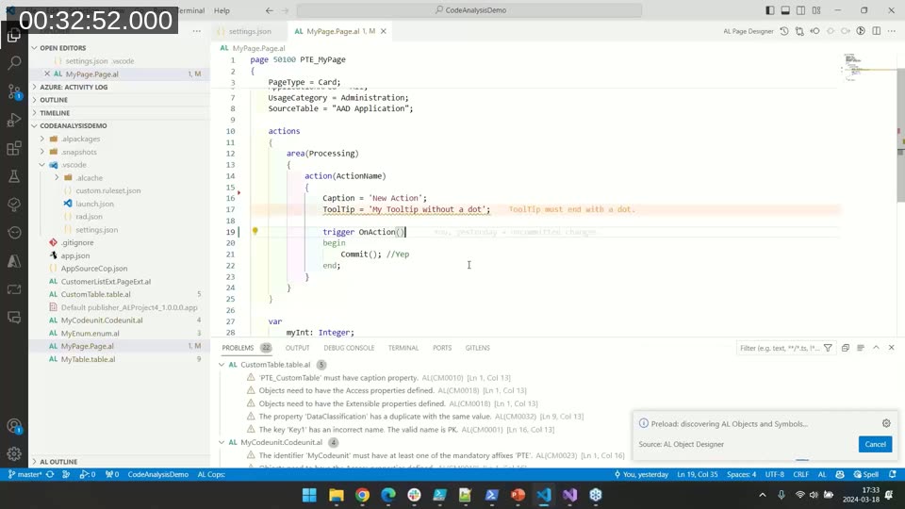
Task: Open editor More Actions menu
Action: (x=892, y=31)
